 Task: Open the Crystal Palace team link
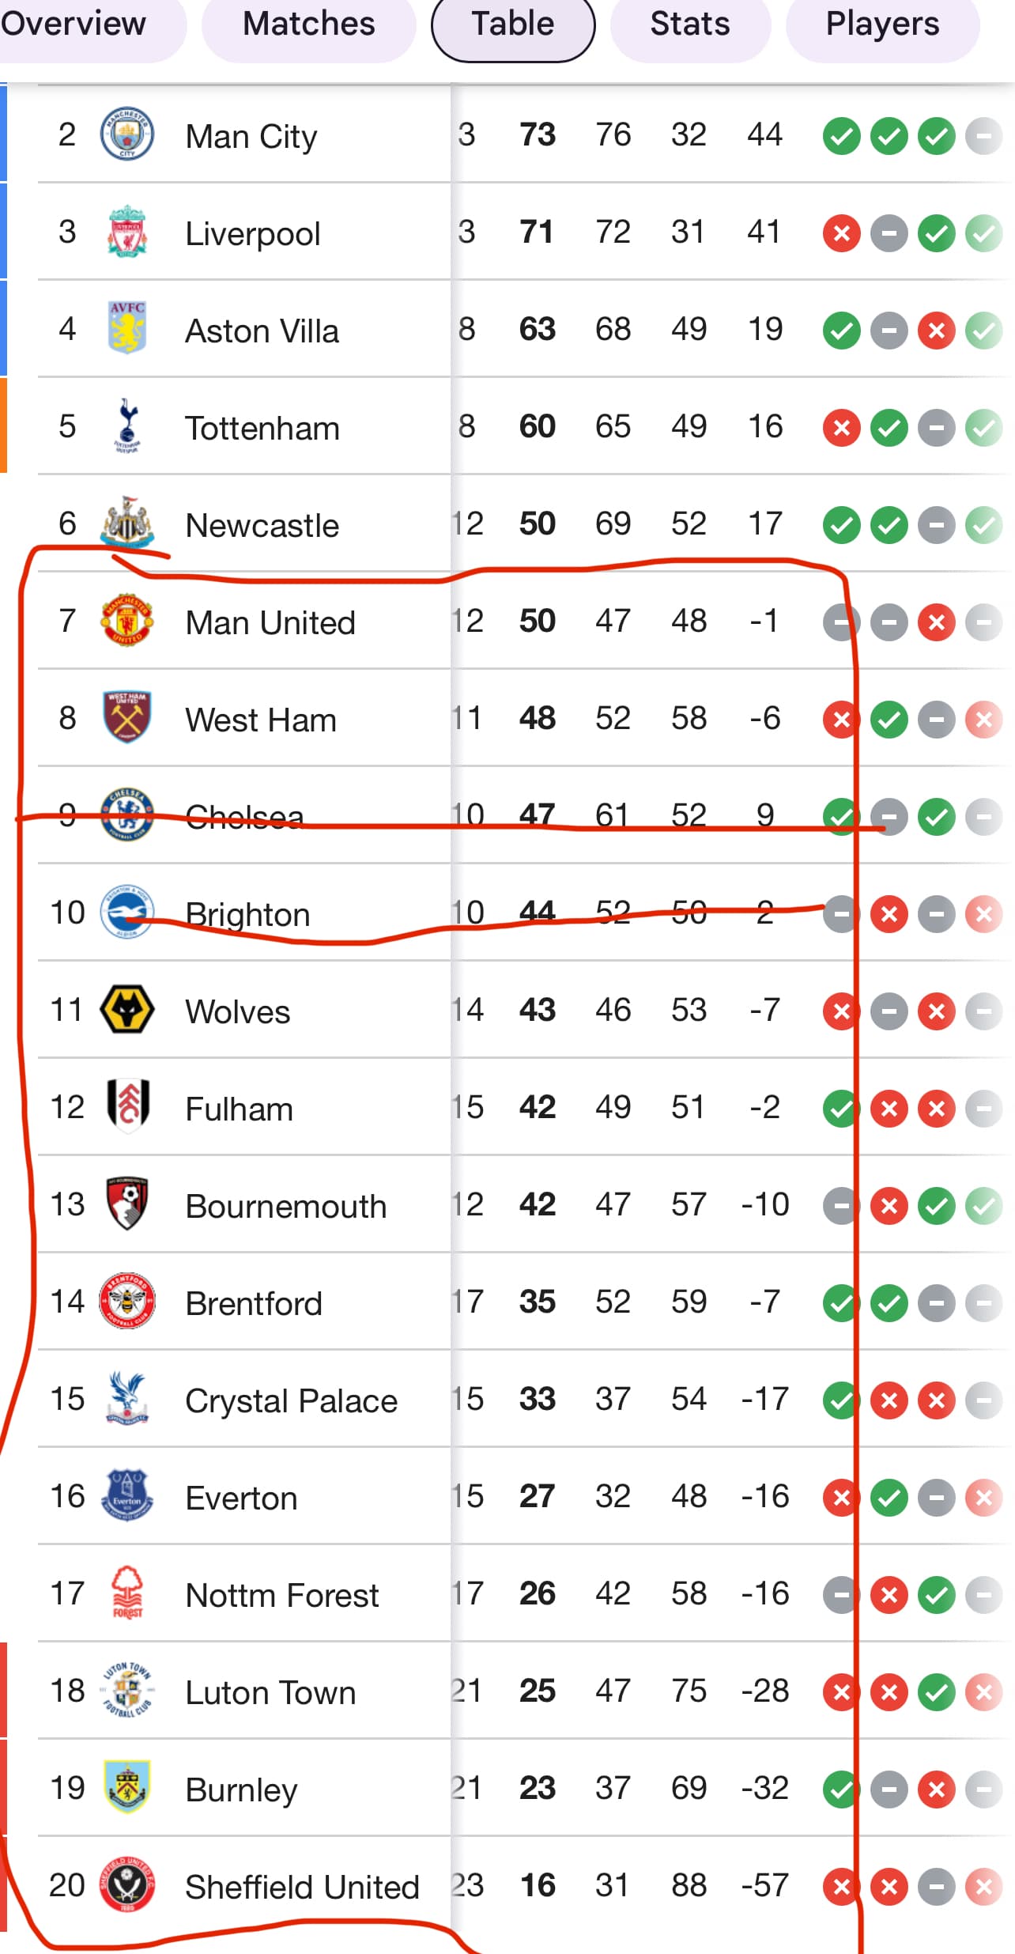coord(291,1400)
